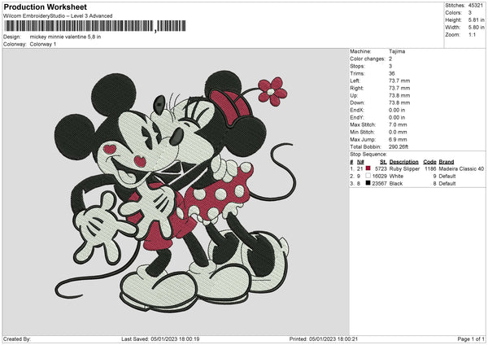Click the Colors value 3 in header
Screen dimensions: 488x345
point(469,13)
